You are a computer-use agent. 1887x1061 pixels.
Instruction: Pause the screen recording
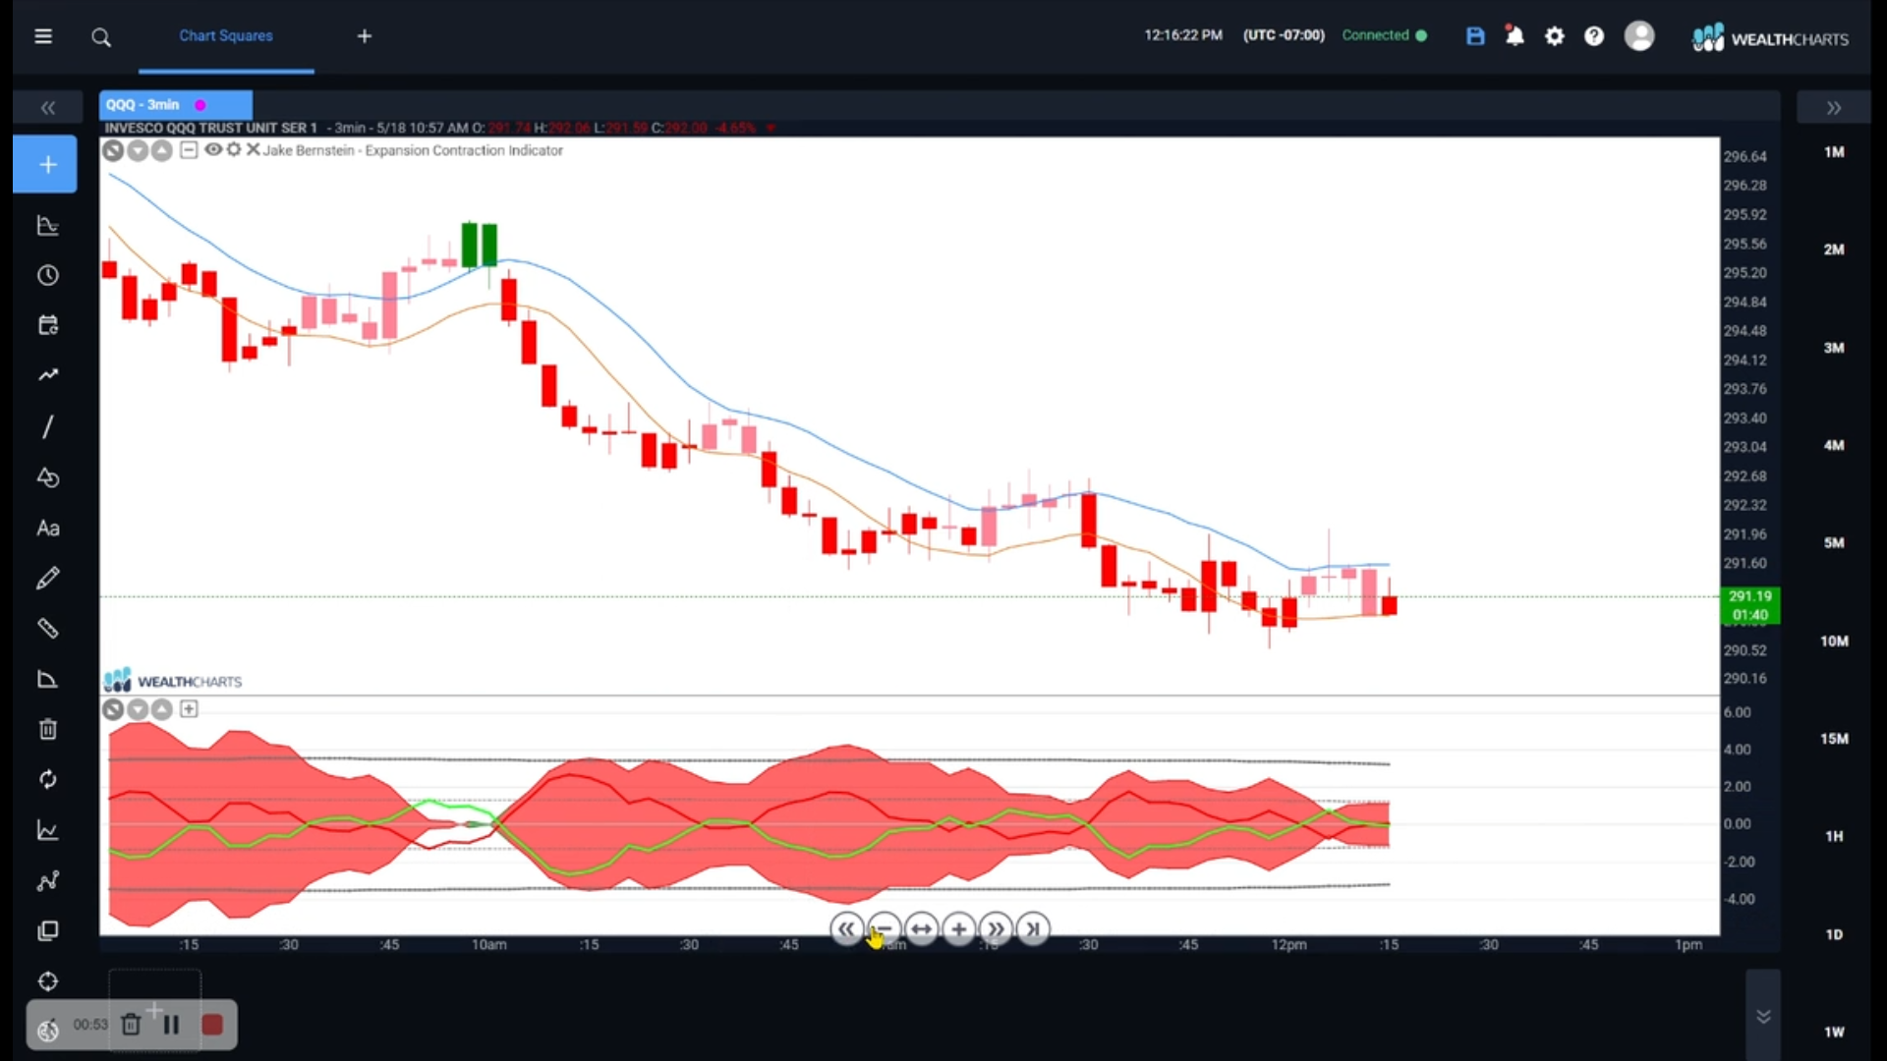[x=171, y=1025]
